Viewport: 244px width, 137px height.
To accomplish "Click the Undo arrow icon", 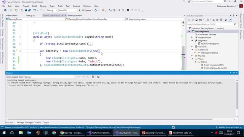I will coord(35,10).
